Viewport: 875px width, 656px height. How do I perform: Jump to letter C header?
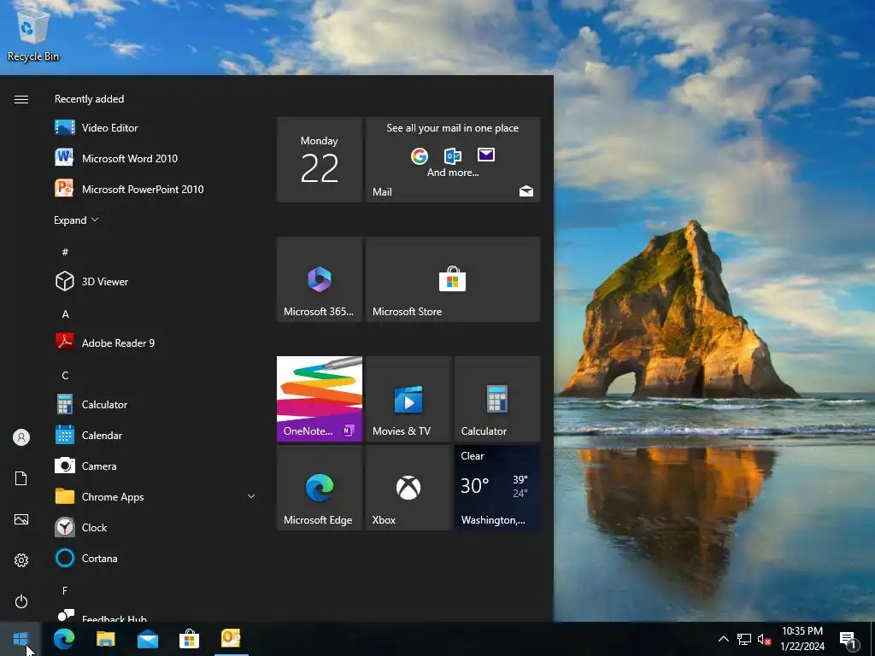[65, 376]
